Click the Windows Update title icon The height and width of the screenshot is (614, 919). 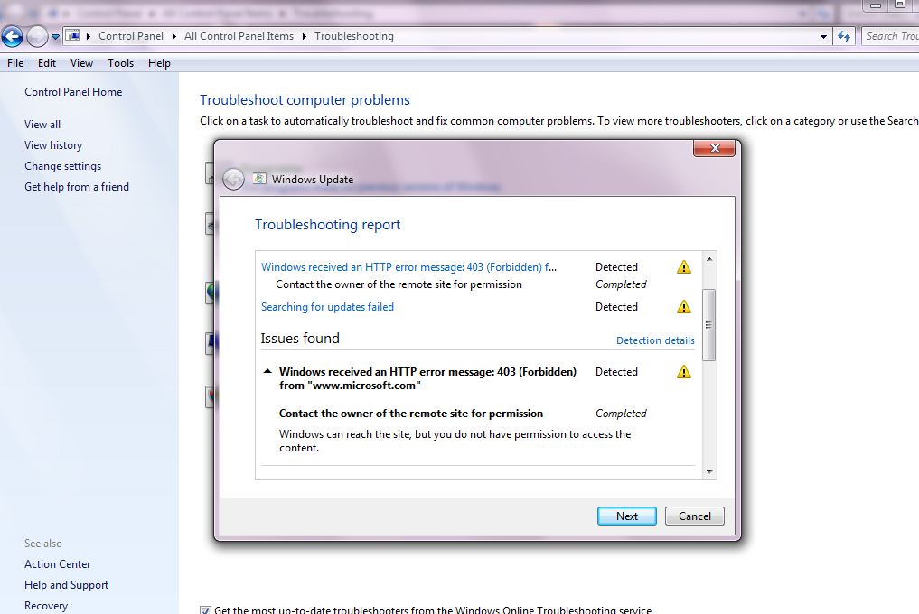pyautogui.click(x=259, y=178)
